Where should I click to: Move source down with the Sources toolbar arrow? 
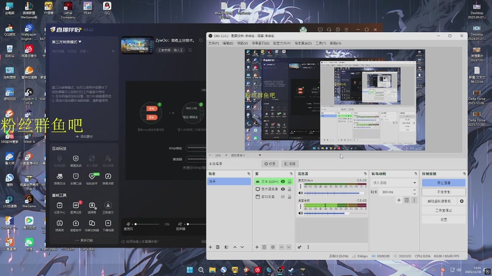click(288, 247)
